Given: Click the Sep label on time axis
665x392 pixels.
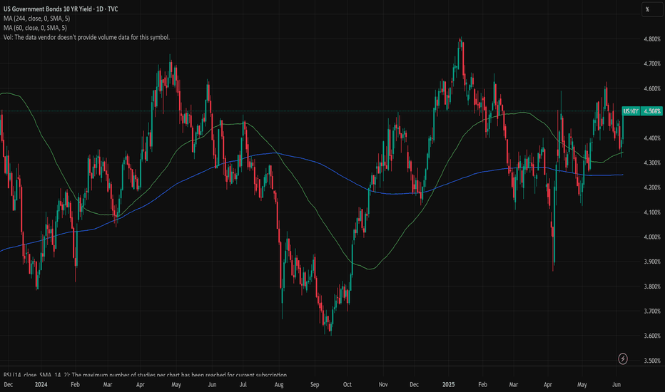Looking at the screenshot, I should pos(315,385).
